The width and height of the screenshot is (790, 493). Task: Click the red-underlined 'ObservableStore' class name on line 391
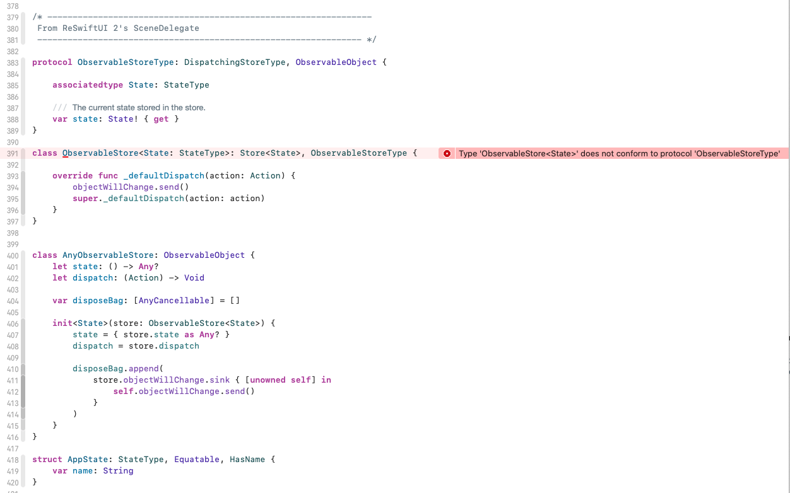[100, 153]
